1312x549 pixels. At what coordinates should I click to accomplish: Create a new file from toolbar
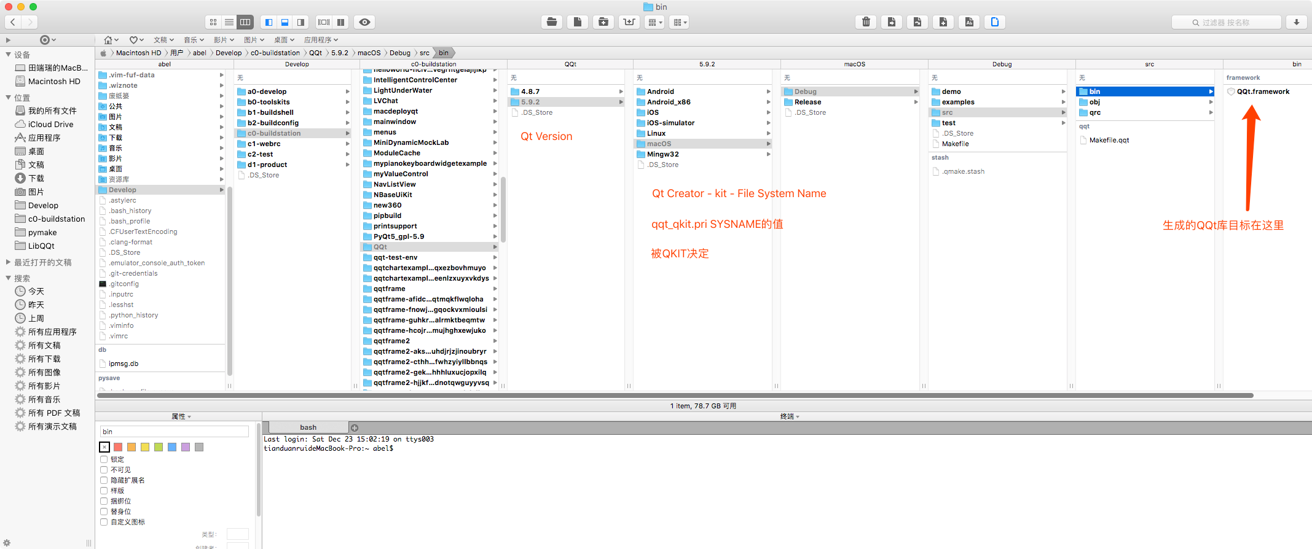(x=578, y=22)
